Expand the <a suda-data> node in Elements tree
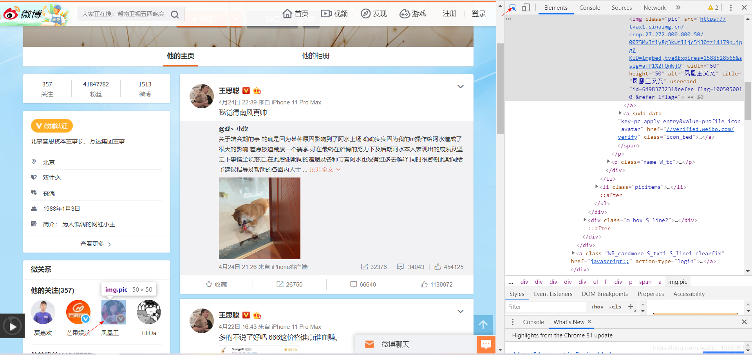 click(620, 113)
